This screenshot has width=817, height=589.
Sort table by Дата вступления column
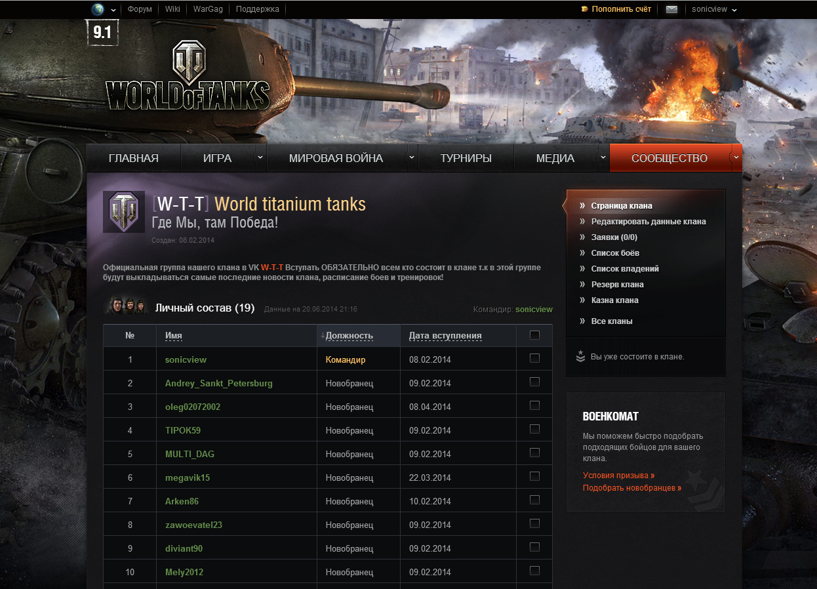(x=445, y=336)
